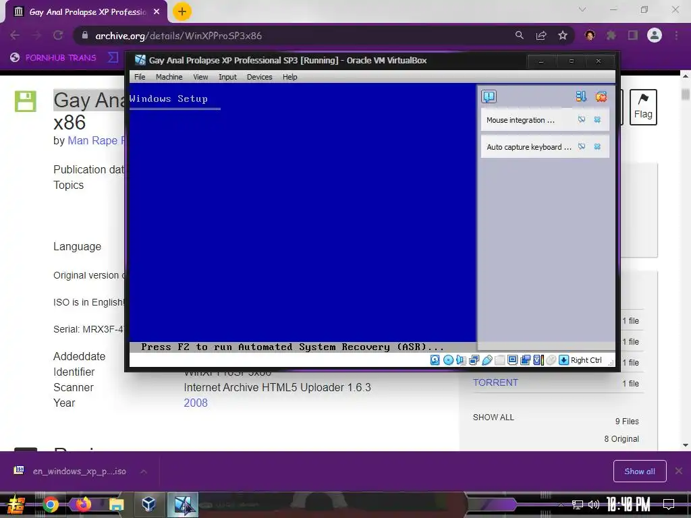691x518 pixels.
Task: Open the Devices menu in VirtualBox
Action: click(259, 77)
